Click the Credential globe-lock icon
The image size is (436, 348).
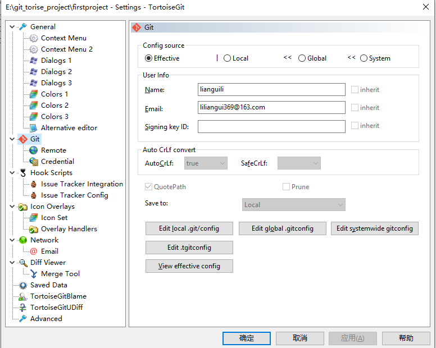pyautogui.click(x=34, y=161)
